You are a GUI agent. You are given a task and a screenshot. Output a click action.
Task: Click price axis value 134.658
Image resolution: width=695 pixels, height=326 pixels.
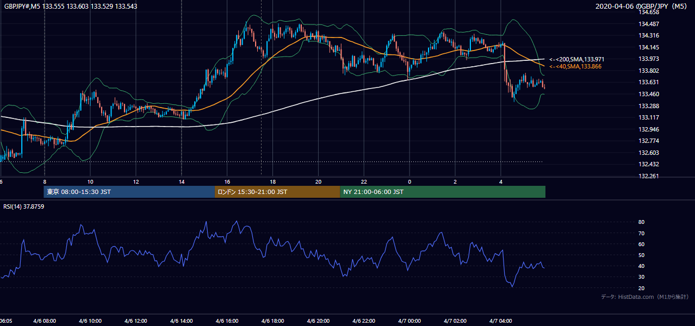pyautogui.click(x=649, y=12)
